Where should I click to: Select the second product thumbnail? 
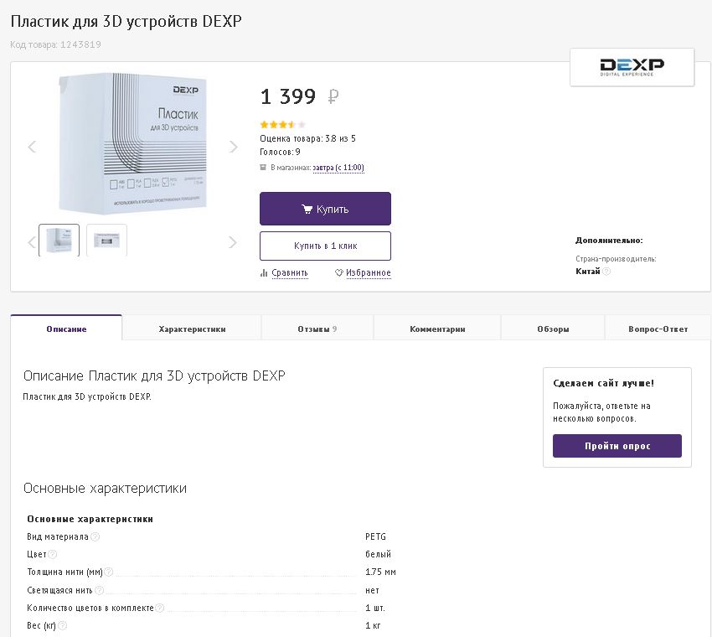coord(106,240)
